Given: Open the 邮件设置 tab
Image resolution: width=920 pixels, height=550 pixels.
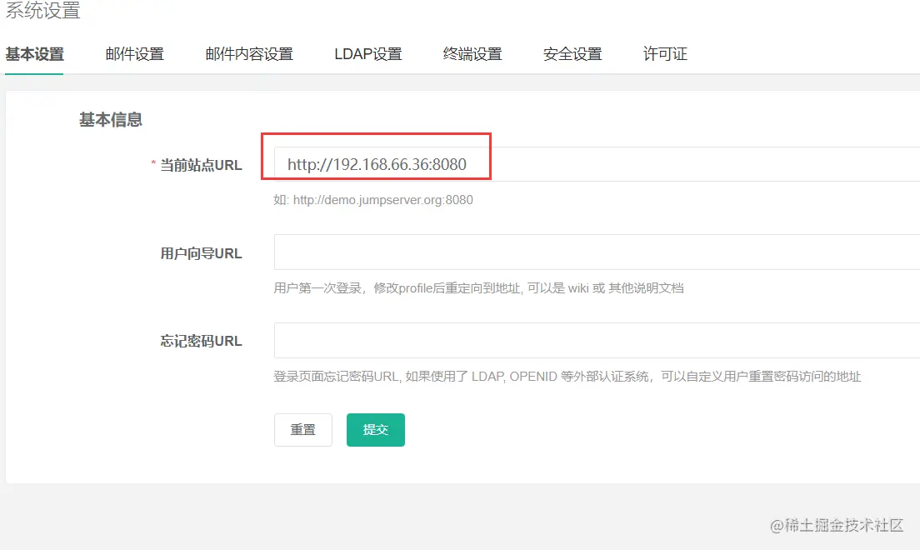Looking at the screenshot, I should click(134, 54).
